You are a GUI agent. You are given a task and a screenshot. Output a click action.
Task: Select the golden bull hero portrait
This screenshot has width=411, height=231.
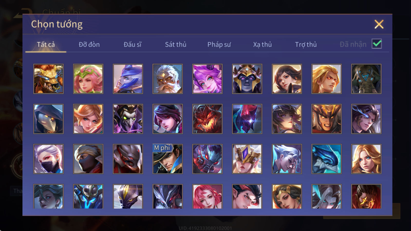coord(48,79)
